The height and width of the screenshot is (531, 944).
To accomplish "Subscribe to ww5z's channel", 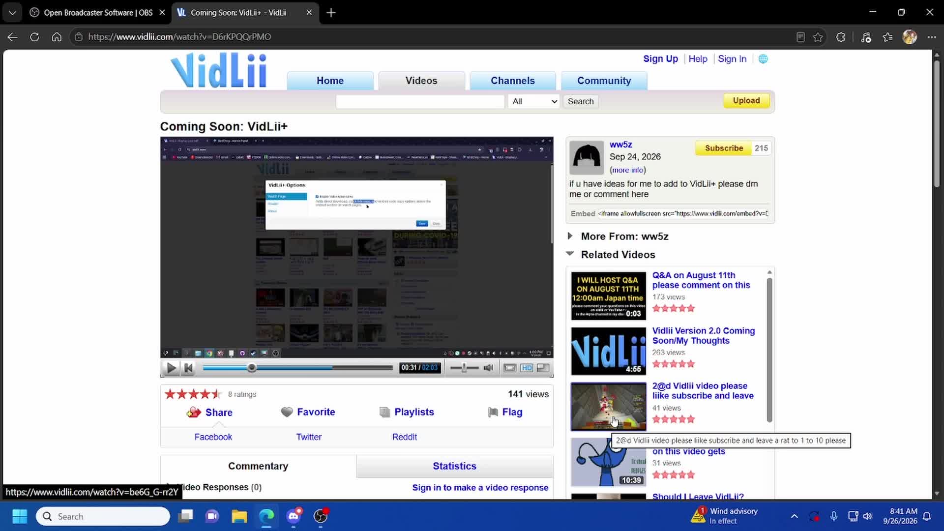I will coord(724,148).
